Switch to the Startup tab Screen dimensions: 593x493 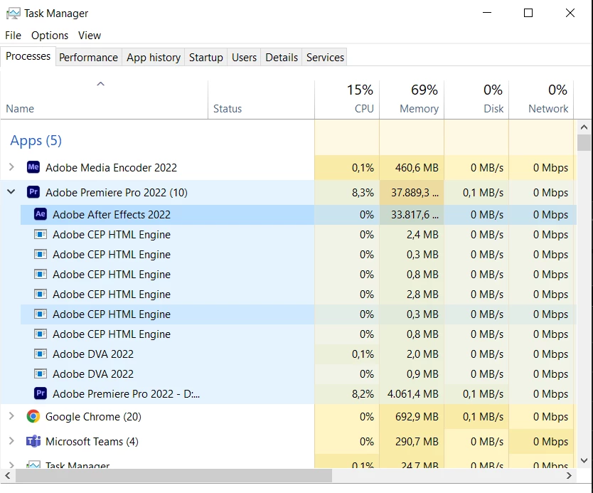[x=206, y=57]
